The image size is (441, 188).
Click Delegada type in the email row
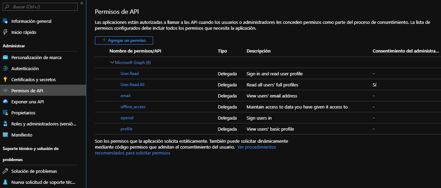tap(227, 96)
